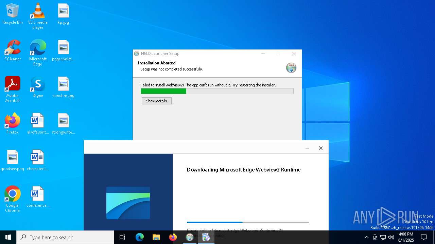Viewport: 435px width, 244px height.
Task: Open the volume tray icon
Action: 391,237
